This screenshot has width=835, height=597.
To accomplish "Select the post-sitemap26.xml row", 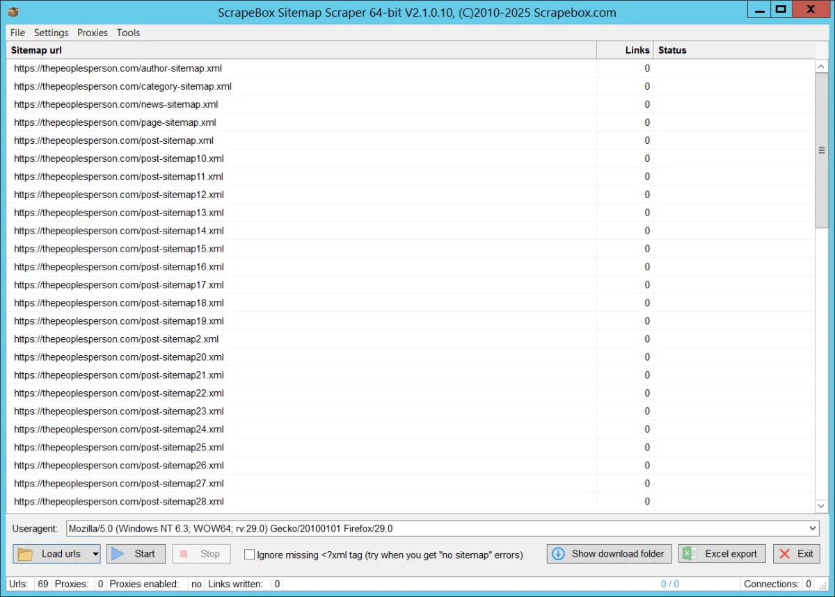I will (411, 466).
